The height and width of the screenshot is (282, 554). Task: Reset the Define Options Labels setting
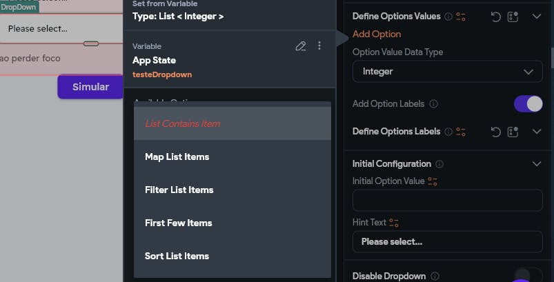tap(495, 132)
